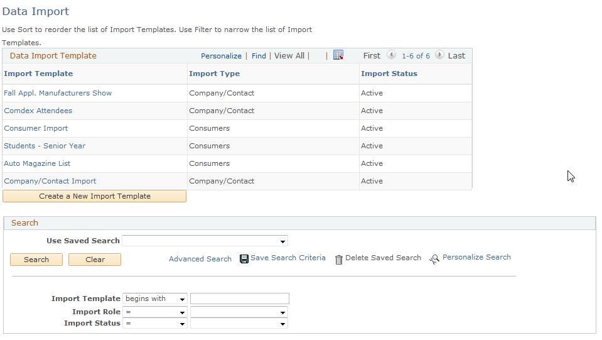Viewport: 602px width, 340px height.
Task: Open the Import Role operator dropdown
Action: 155,312
